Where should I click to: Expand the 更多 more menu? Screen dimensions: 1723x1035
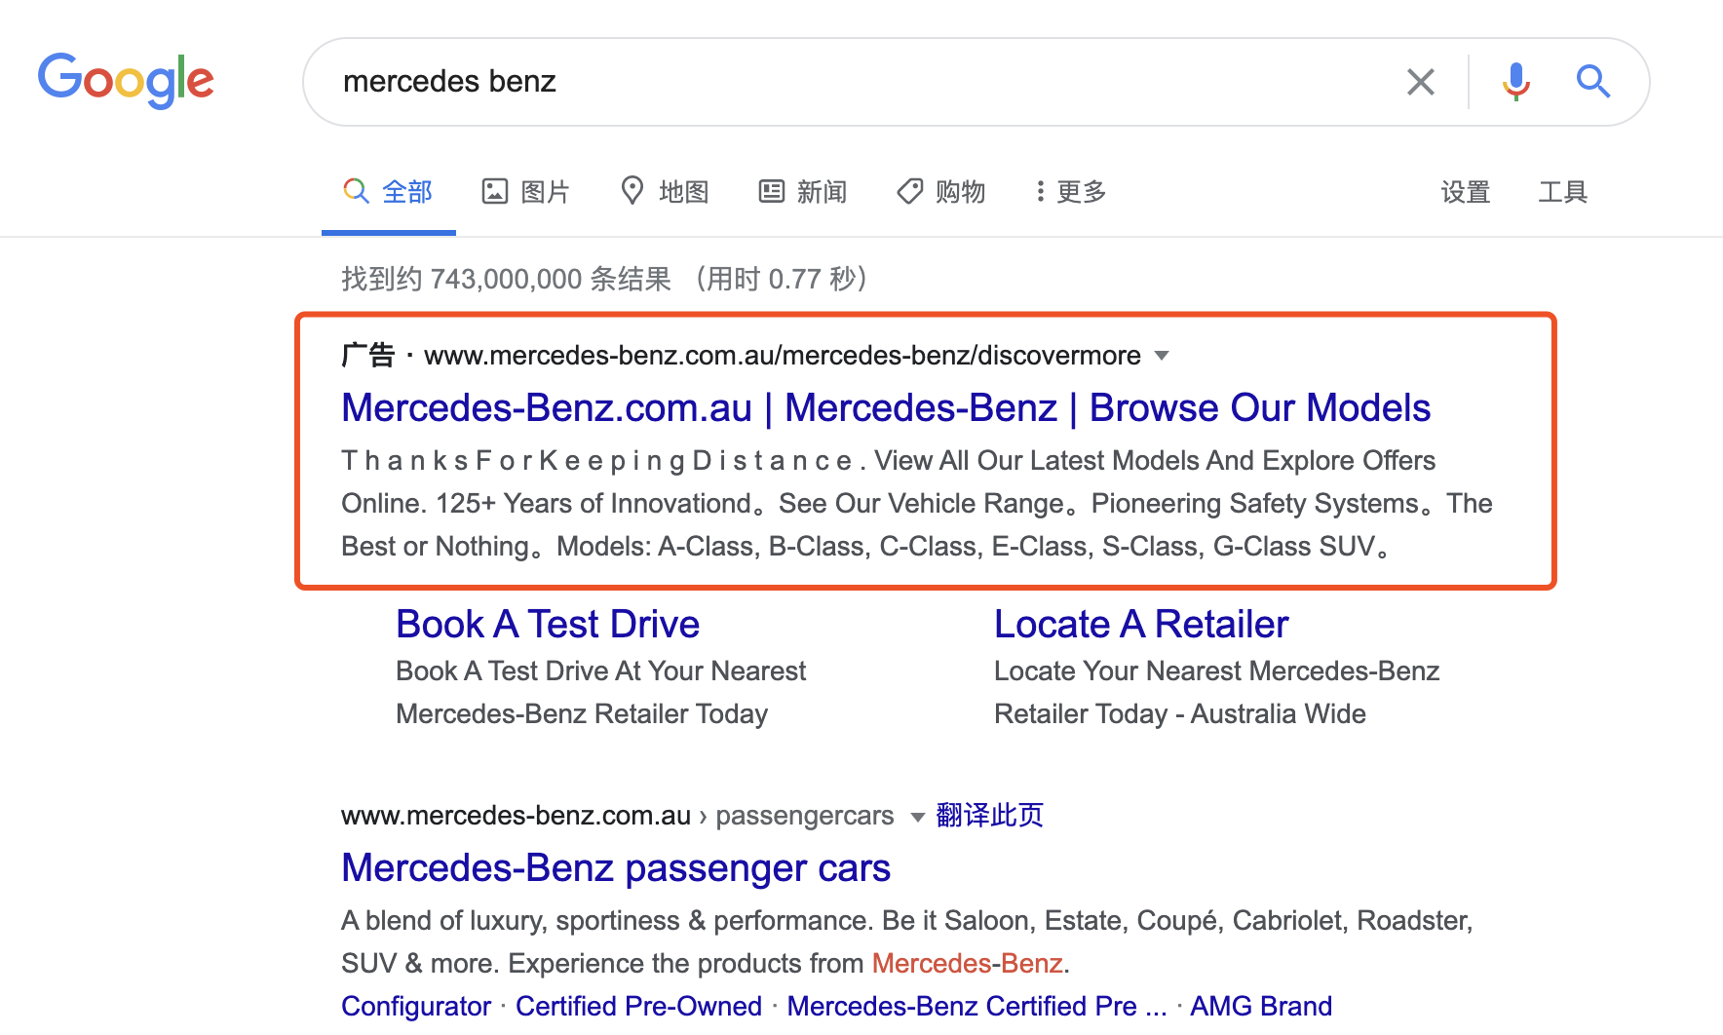(x=1071, y=192)
